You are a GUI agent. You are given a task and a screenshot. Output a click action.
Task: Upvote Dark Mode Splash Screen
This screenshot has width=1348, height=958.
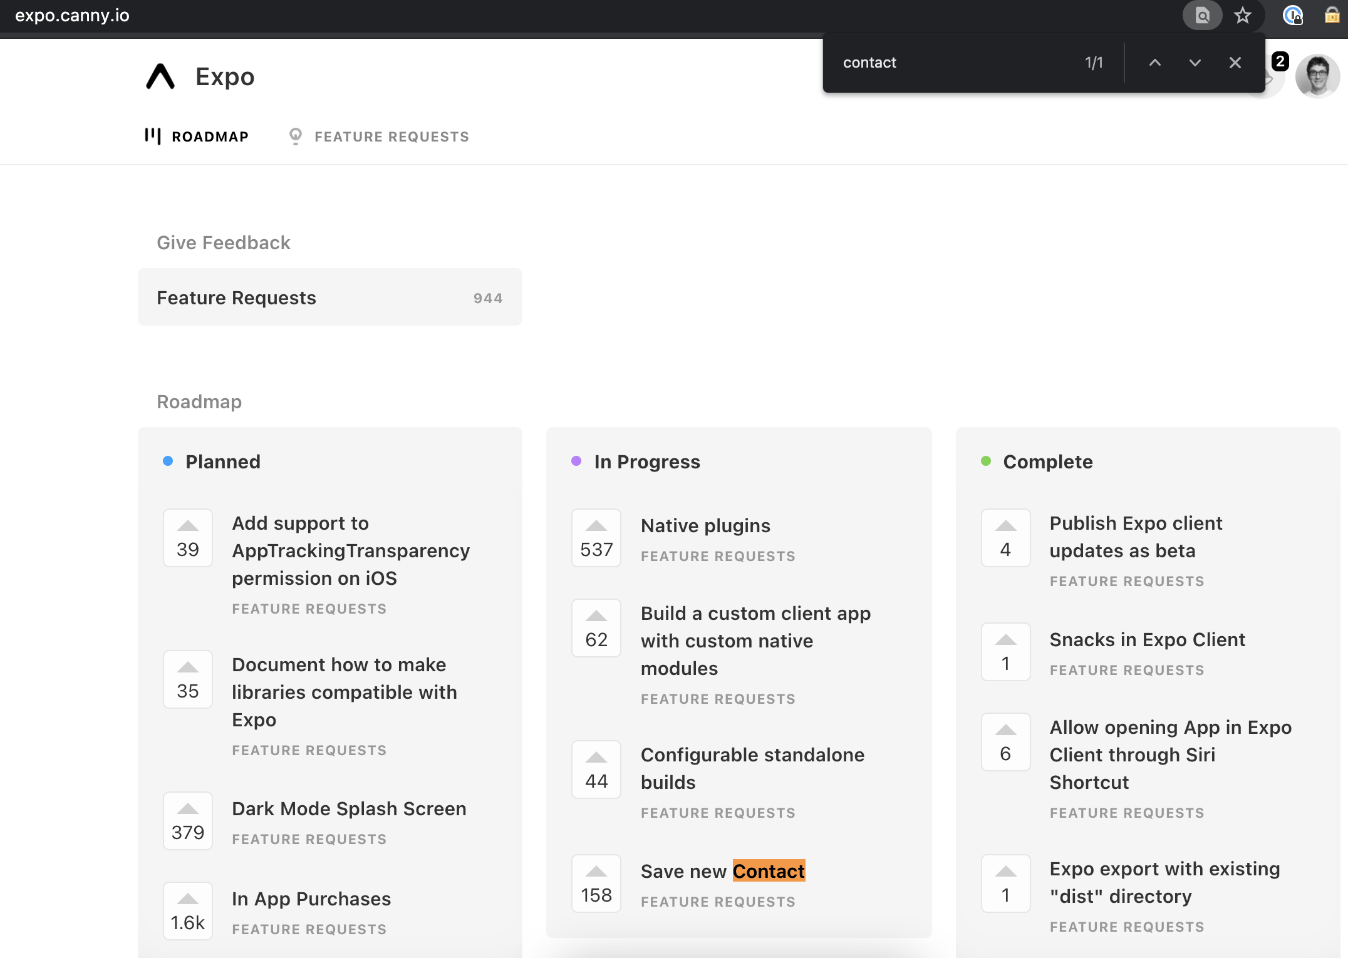click(x=187, y=821)
